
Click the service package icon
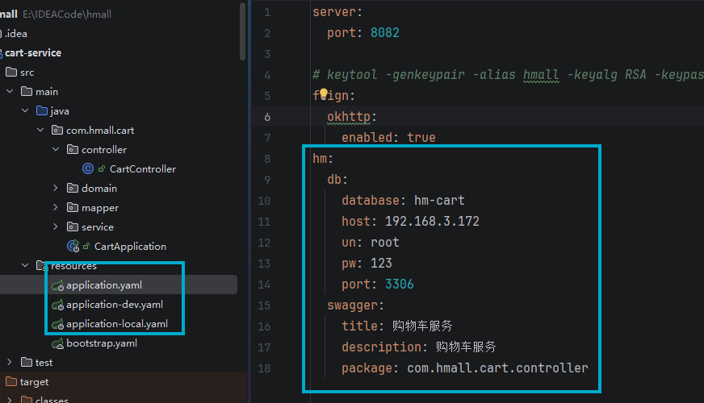point(73,226)
